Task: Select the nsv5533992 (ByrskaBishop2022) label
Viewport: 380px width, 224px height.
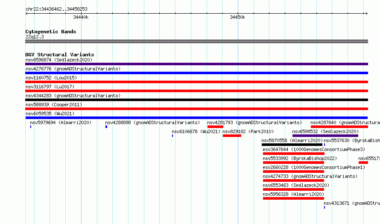Action: pyautogui.click(x=300, y=158)
